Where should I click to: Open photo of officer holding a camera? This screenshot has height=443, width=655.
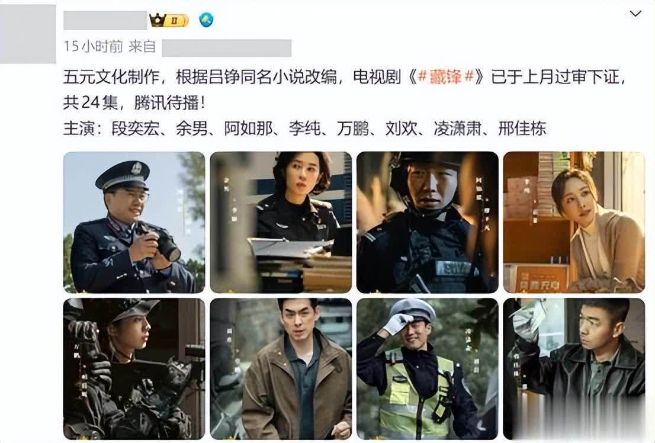pos(134,222)
